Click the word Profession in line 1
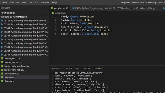165x93 pixels. (87, 17)
